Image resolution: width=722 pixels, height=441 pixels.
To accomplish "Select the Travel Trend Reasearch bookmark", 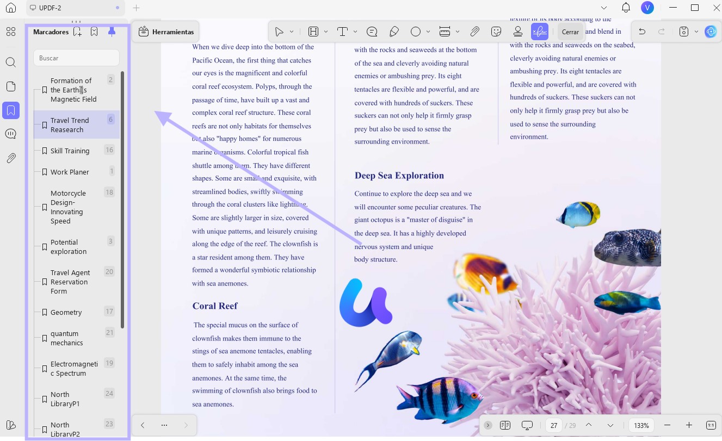I will 76,125.
